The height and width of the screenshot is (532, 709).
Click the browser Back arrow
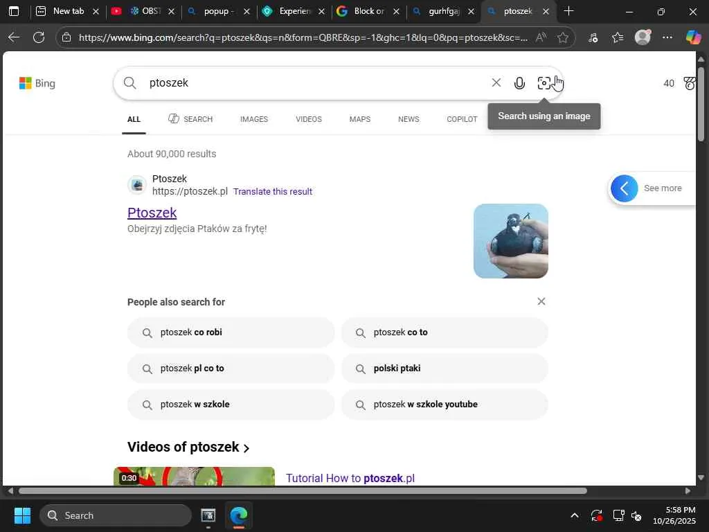coord(14,37)
